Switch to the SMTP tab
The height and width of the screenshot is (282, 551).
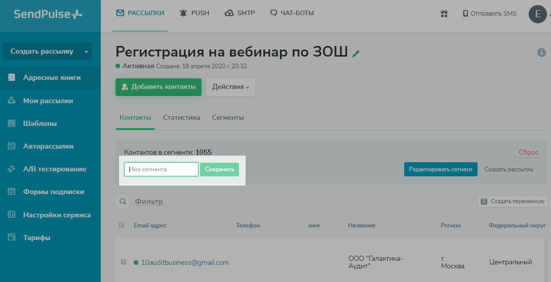[240, 13]
